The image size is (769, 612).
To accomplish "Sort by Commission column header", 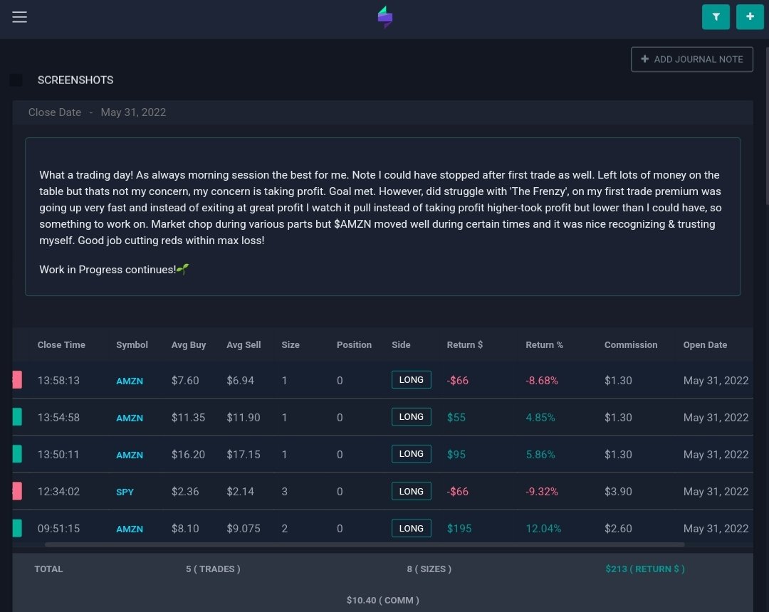I will tap(631, 345).
